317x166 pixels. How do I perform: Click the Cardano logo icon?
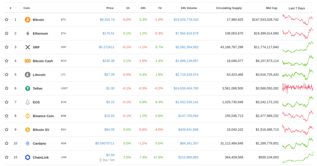[x=28, y=144]
